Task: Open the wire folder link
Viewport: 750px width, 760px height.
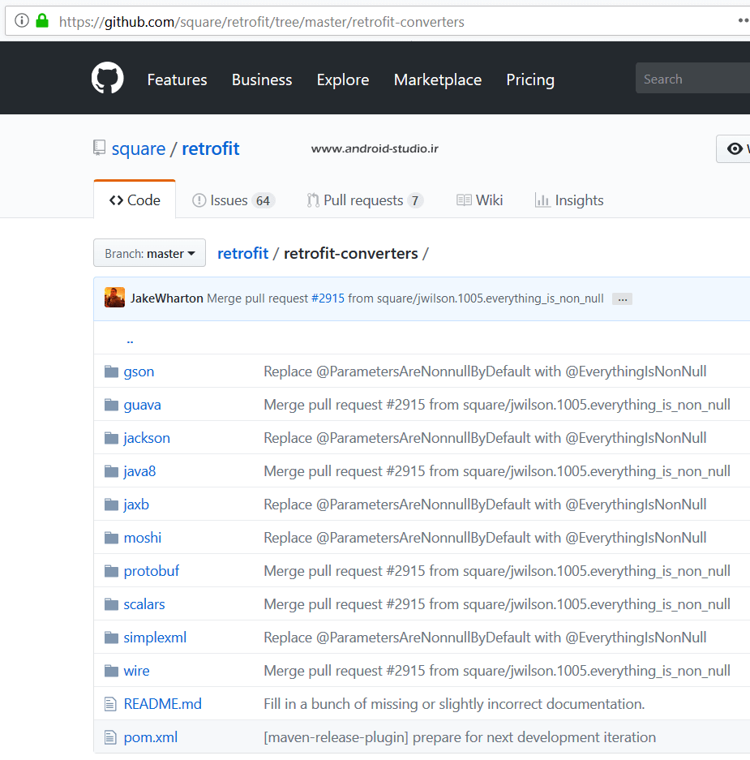Action: coord(137,671)
